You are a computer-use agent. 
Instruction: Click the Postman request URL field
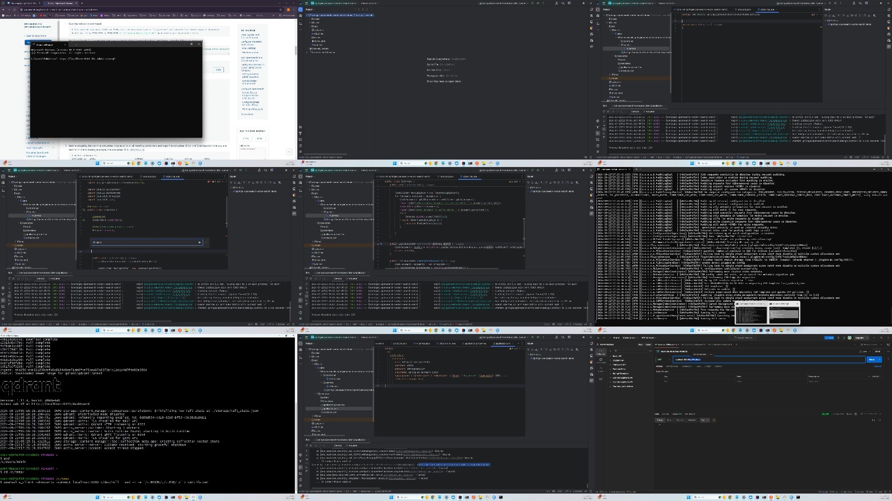click(x=769, y=359)
